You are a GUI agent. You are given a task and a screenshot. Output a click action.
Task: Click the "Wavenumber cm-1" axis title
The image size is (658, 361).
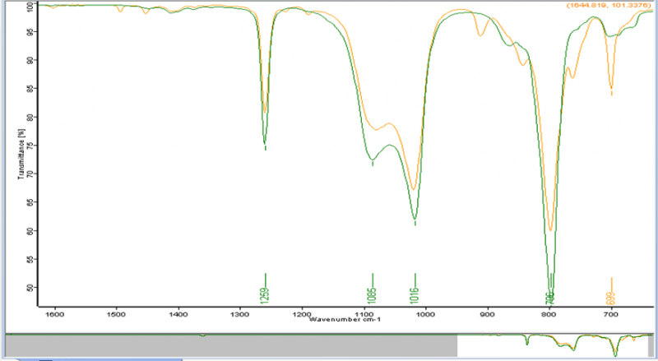[345, 319]
